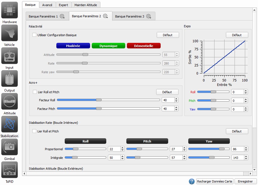
Task: Click the Facteur Pitch slider handle
Action: 99,108
